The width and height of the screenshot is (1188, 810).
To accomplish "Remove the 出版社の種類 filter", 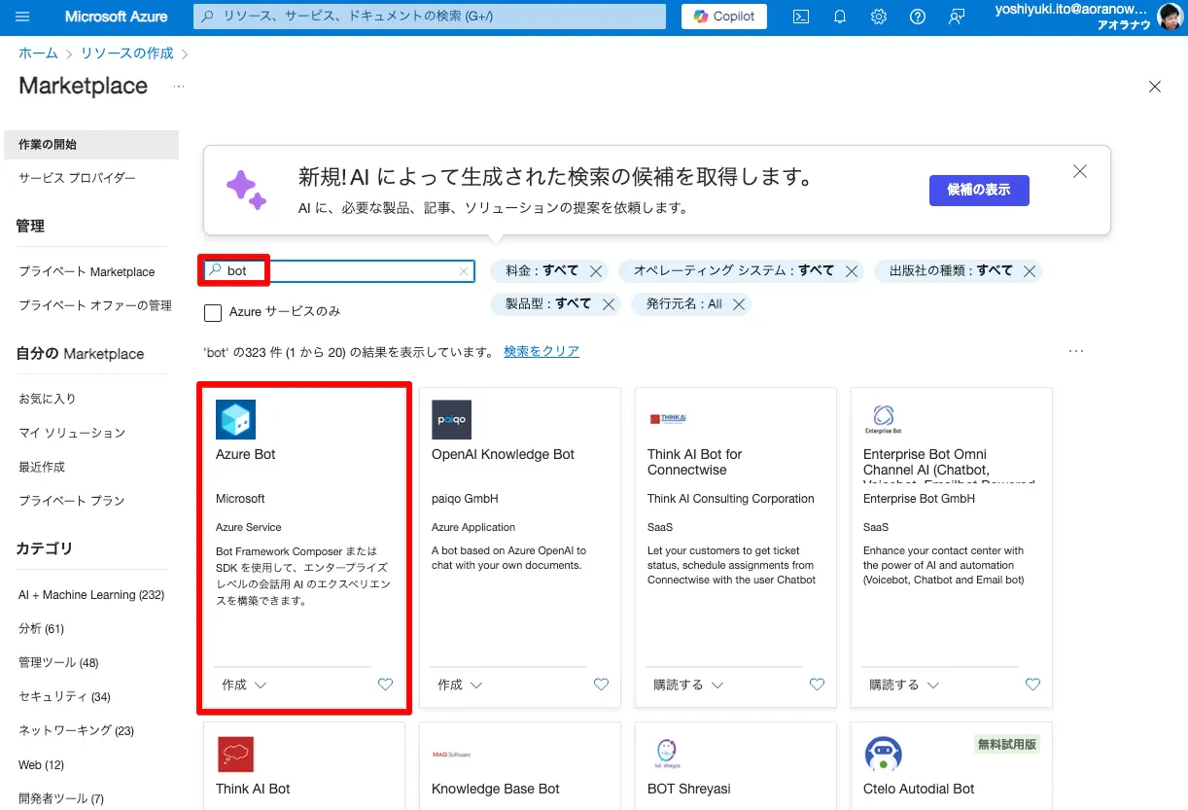I will pos(1029,271).
